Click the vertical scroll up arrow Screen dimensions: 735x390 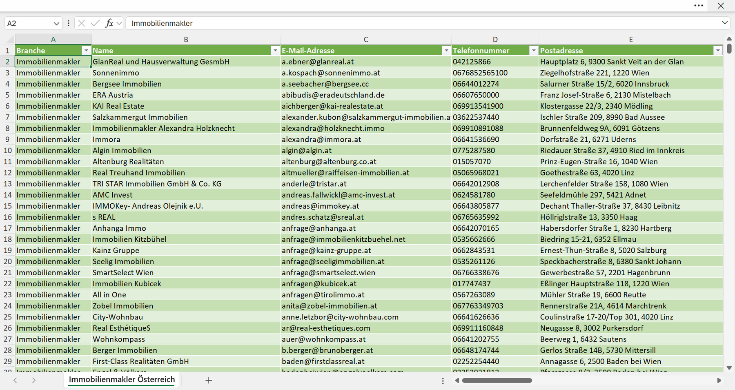pos(729,39)
